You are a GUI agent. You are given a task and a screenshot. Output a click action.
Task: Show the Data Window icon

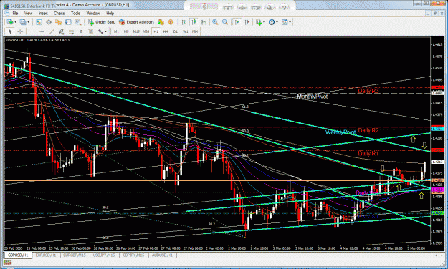(x=49, y=22)
